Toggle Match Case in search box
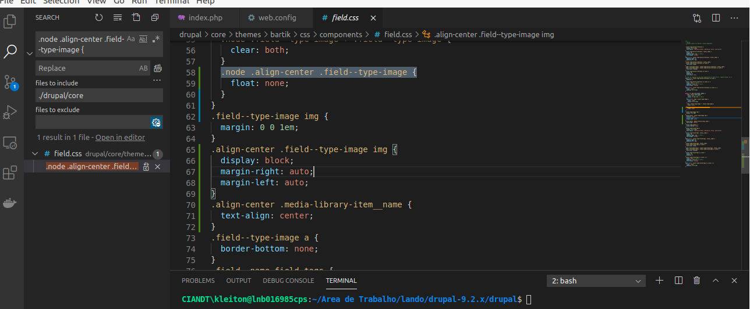Viewport: 750px width, 309px height. pyautogui.click(x=131, y=39)
